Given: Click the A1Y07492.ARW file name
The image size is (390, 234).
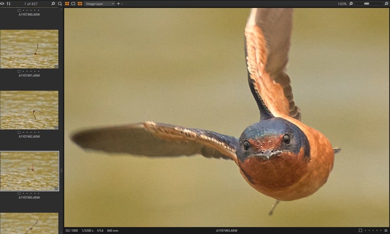Looking at the screenshot, I should pos(29,137).
